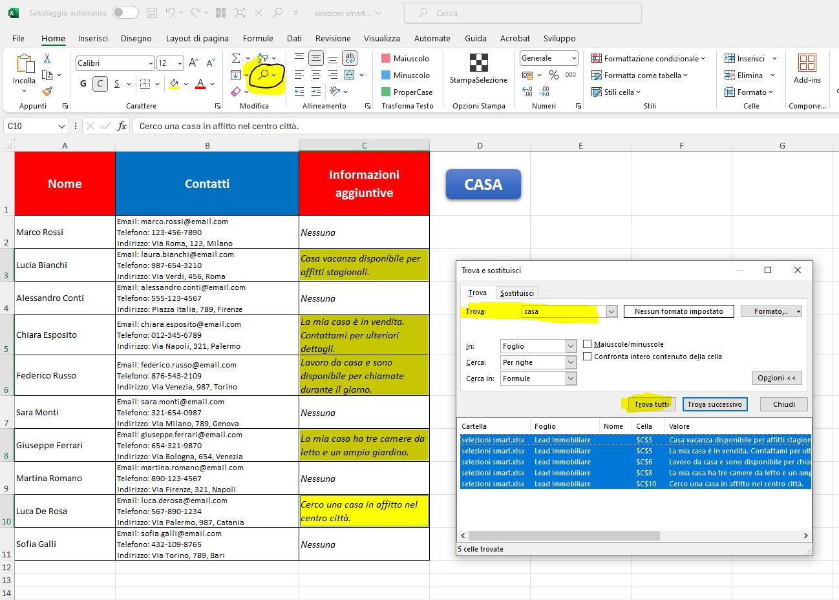Check Confronta intero contenuto della cella
The width and height of the screenshot is (839, 600).
click(588, 357)
